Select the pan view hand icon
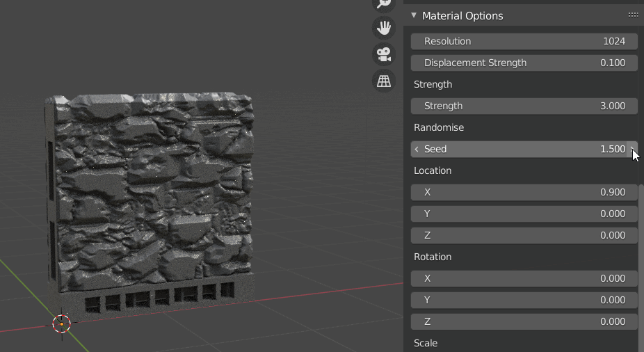The height and width of the screenshot is (352, 644). point(384,28)
